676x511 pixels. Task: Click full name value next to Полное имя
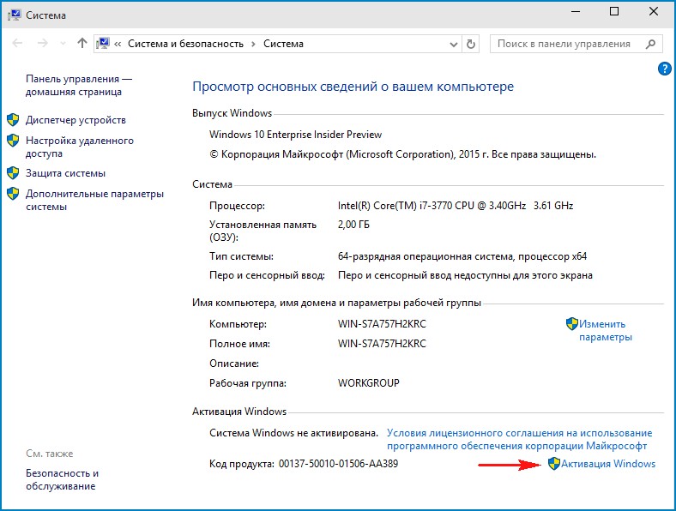(x=382, y=344)
